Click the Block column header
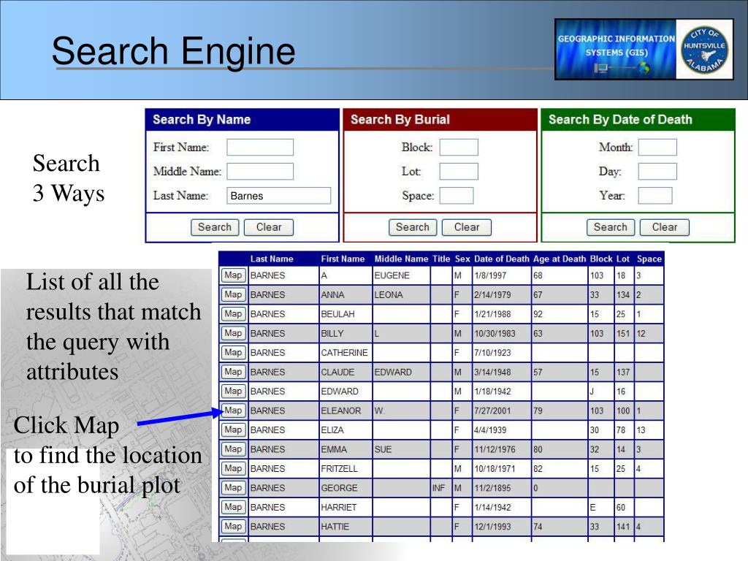 click(x=601, y=259)
